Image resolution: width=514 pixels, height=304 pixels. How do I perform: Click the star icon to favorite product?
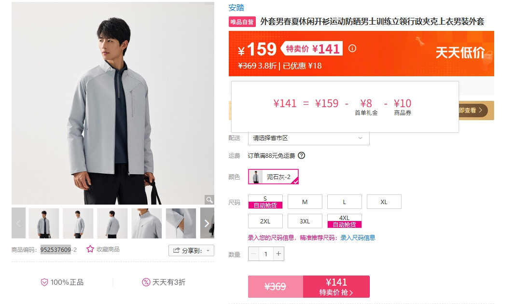90,249
